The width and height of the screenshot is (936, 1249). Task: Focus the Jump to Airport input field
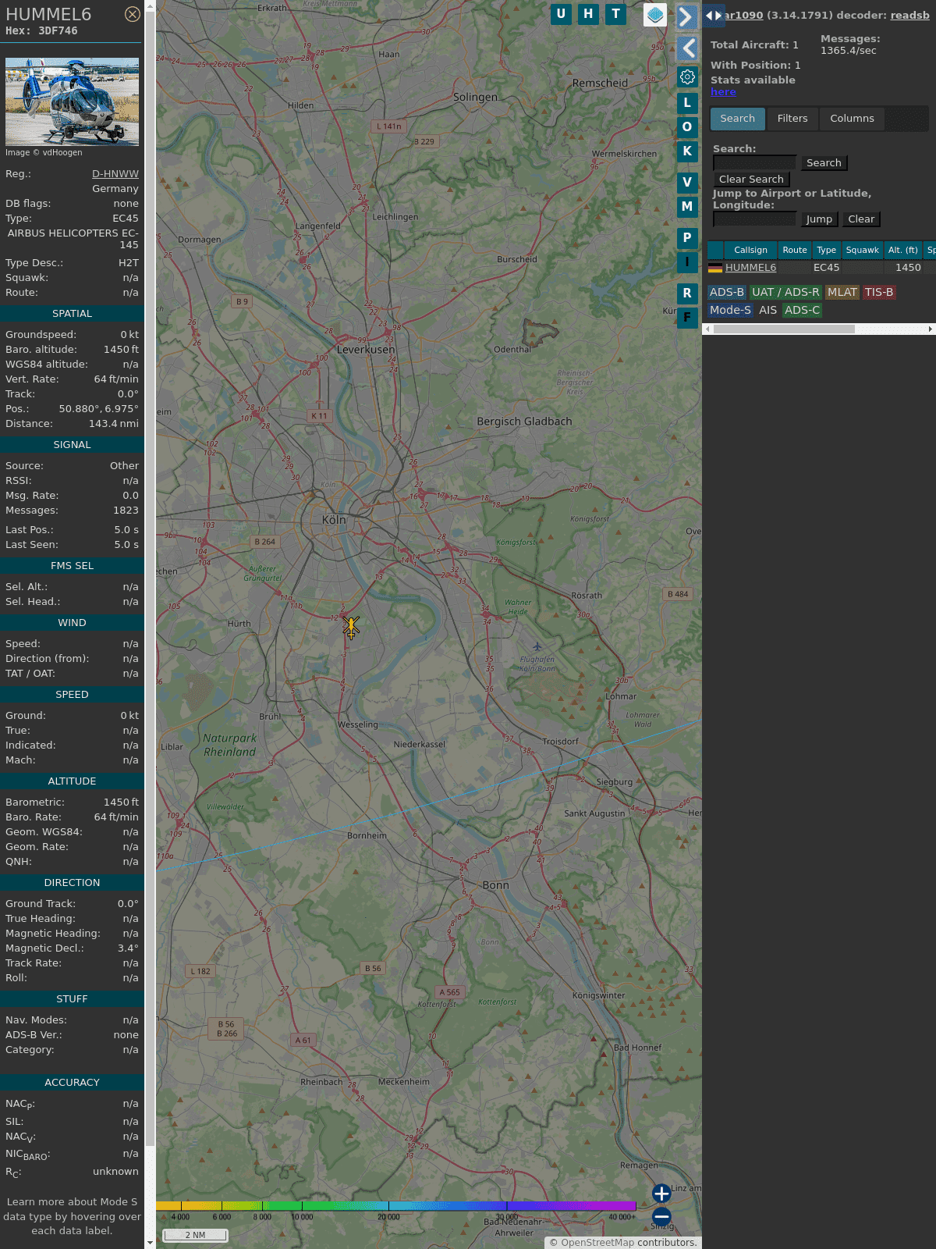(x=755, y=219)
